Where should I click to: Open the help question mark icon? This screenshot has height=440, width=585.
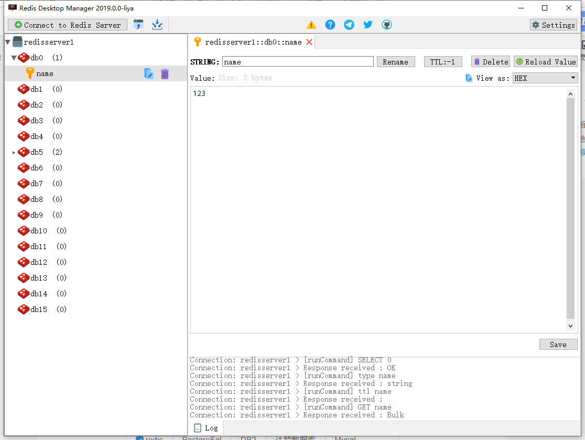click(330, 24)
